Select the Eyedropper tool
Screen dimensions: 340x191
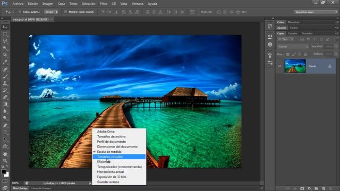5,62
